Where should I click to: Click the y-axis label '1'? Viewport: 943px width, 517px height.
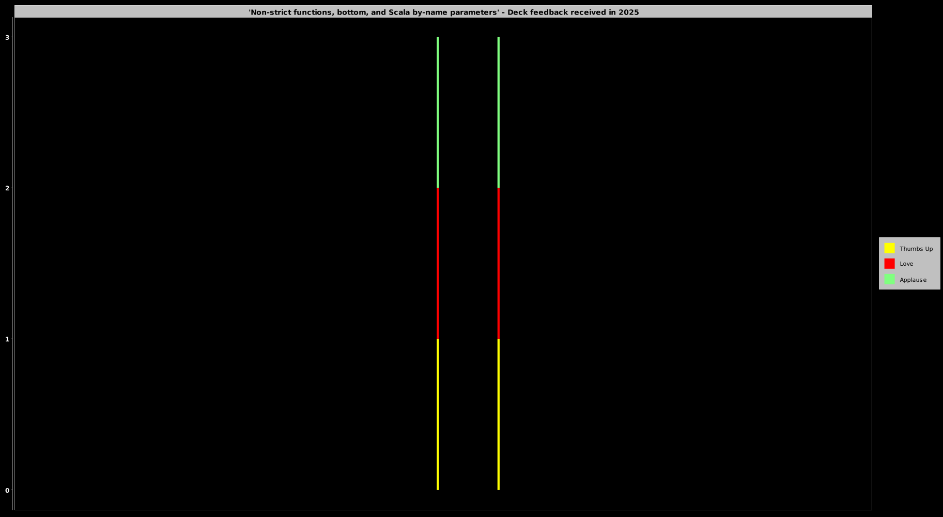pos(7,339)
